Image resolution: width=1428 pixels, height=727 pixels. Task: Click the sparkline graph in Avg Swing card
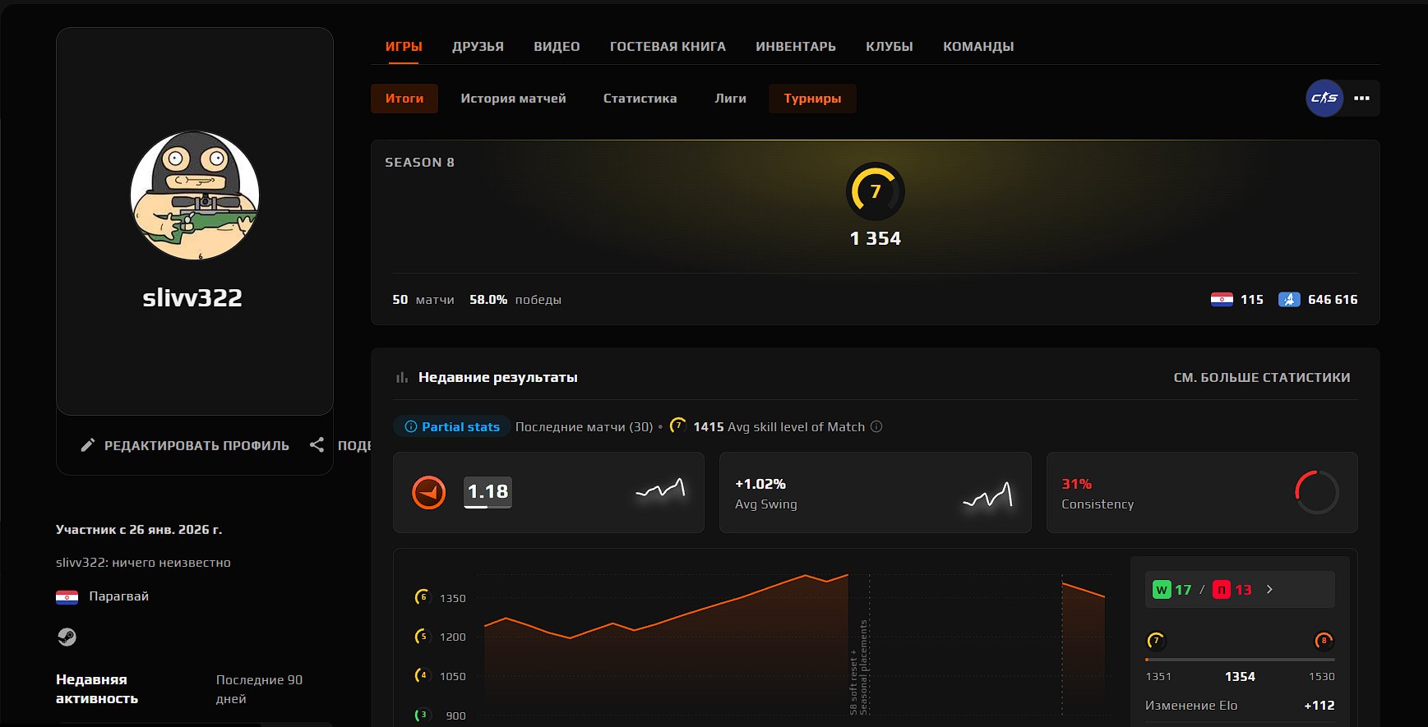click(987, 495)
